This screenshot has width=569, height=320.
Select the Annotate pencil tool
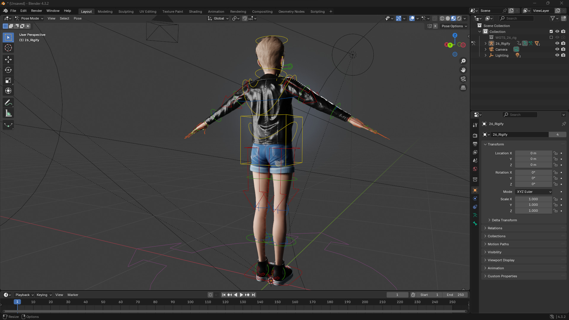point(8,103)
